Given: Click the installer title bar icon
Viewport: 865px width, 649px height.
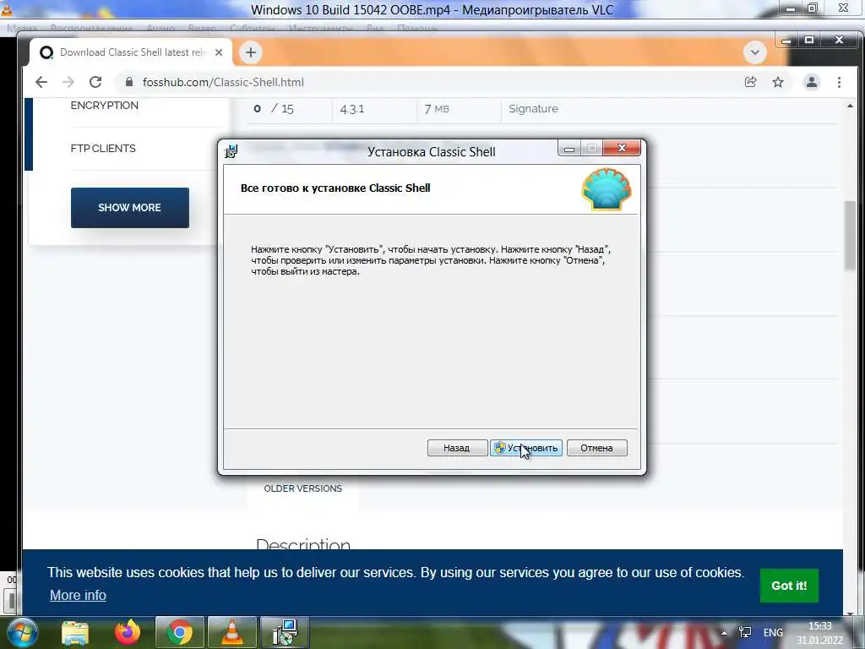Looking at the screenshot, I should pyautogui.click(x=231, y=150).
